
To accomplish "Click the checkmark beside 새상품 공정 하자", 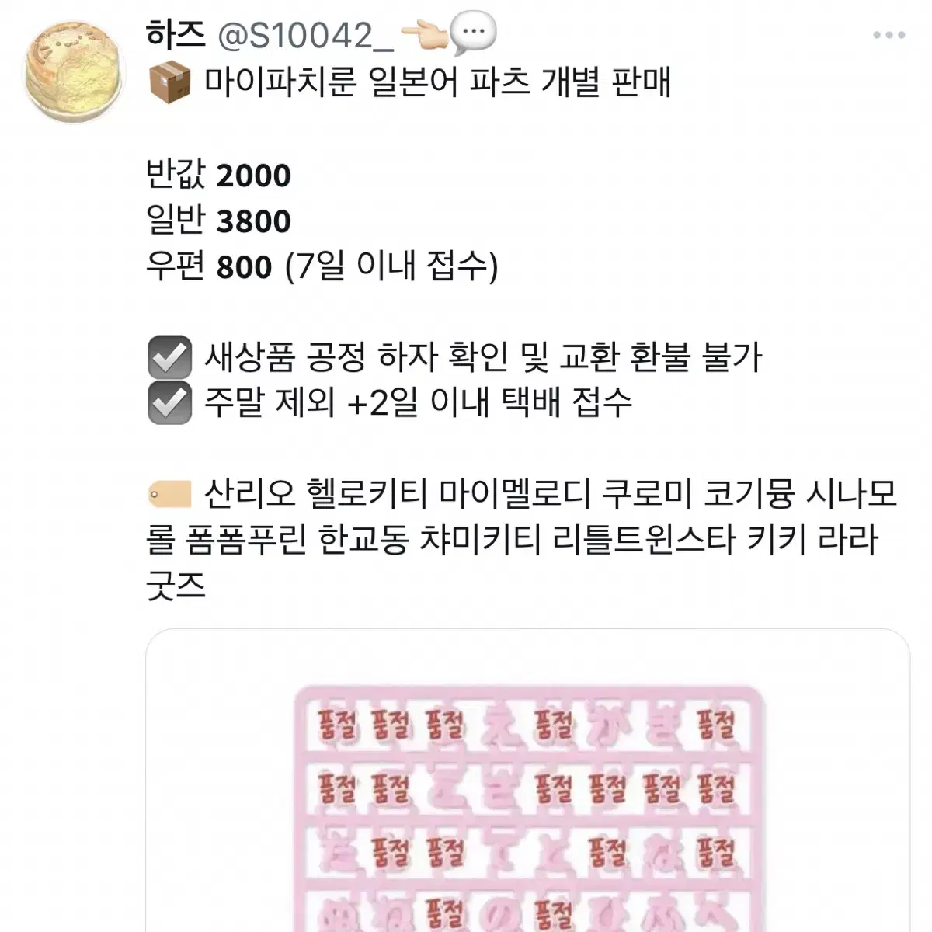I will (169, 357).
